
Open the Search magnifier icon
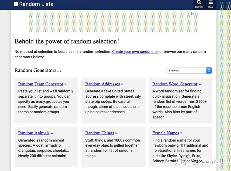199,3
